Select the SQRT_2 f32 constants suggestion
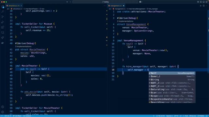Viewport: 209px width, 117px height. pyautogui.click(x=172, y=83)
